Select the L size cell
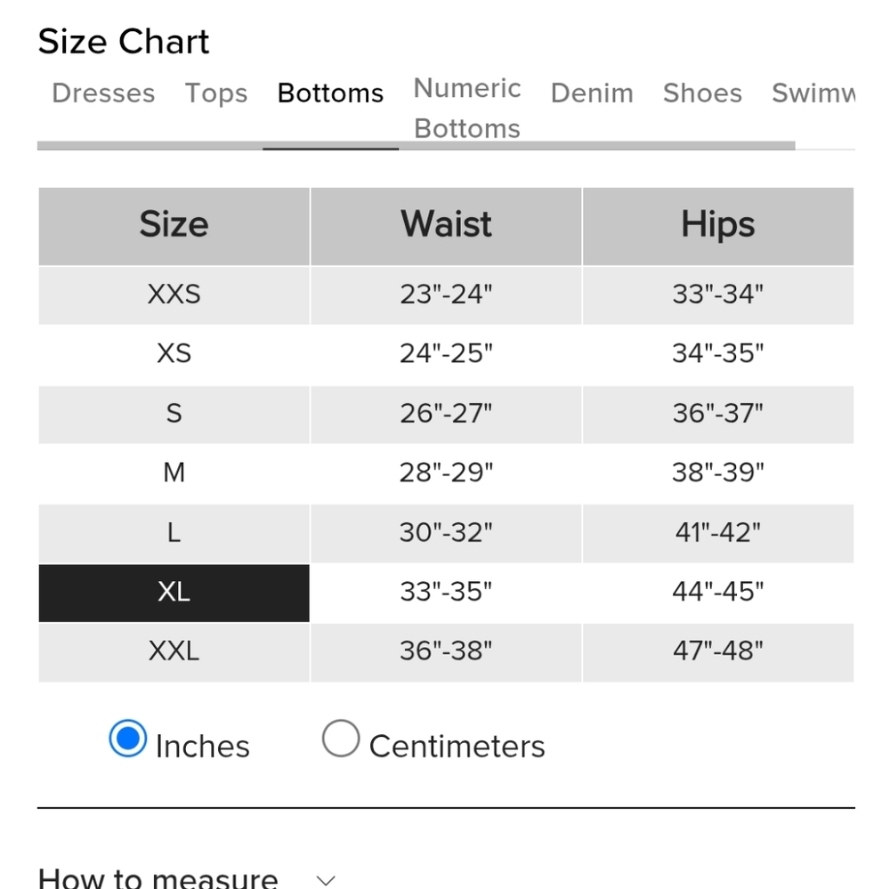The image size is (890, 889). coord(174,533)
